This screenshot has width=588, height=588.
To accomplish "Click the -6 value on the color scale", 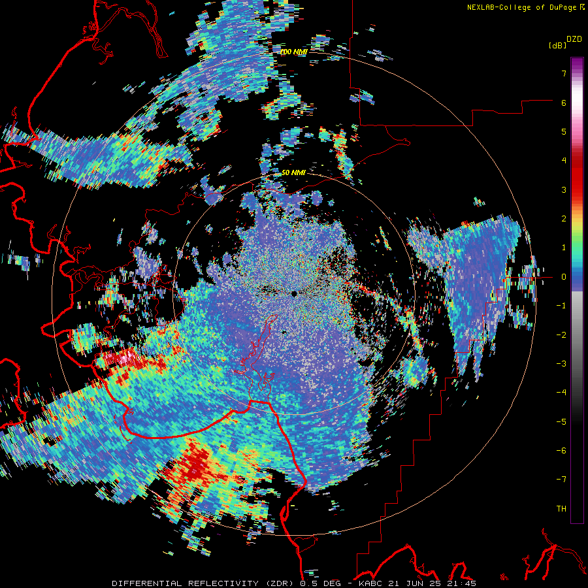I will point(561,451).
